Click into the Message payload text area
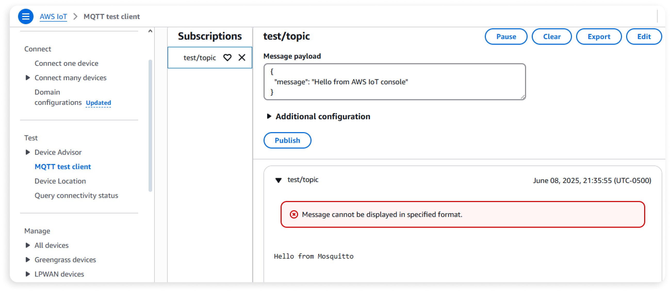The width and height of the screenshot is (671, 292). tap(394, 82)
